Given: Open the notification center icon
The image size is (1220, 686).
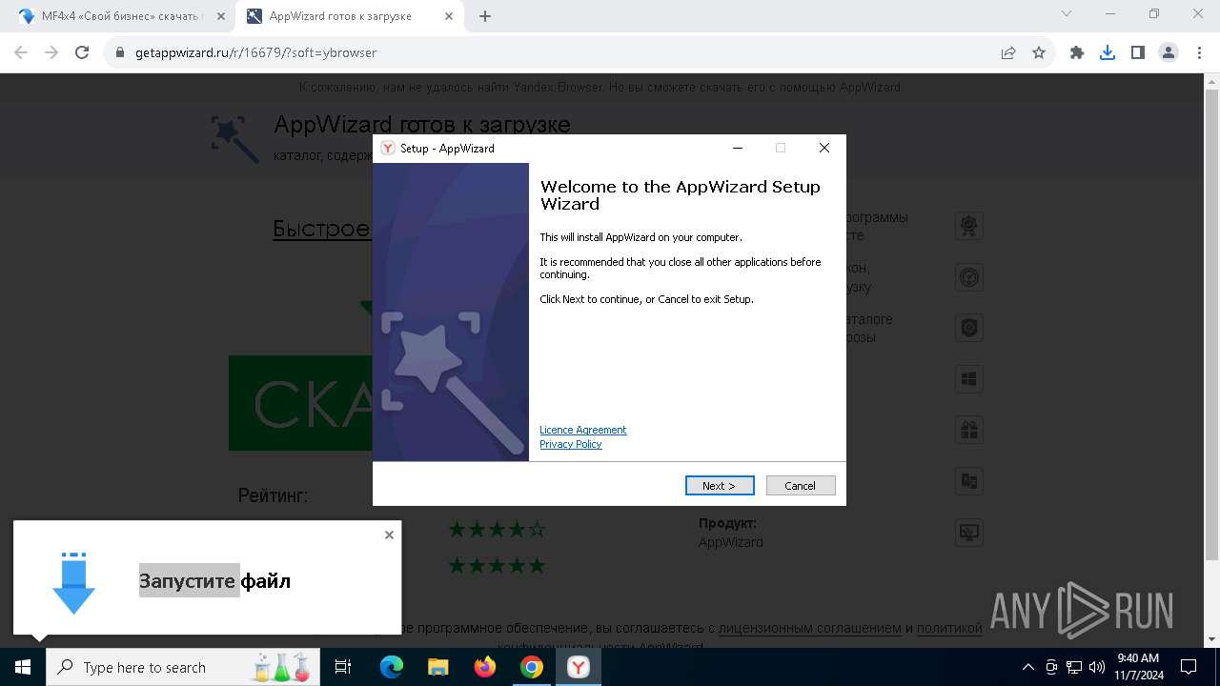Looking at the screenshot, I should click(x=1189, y=667).
